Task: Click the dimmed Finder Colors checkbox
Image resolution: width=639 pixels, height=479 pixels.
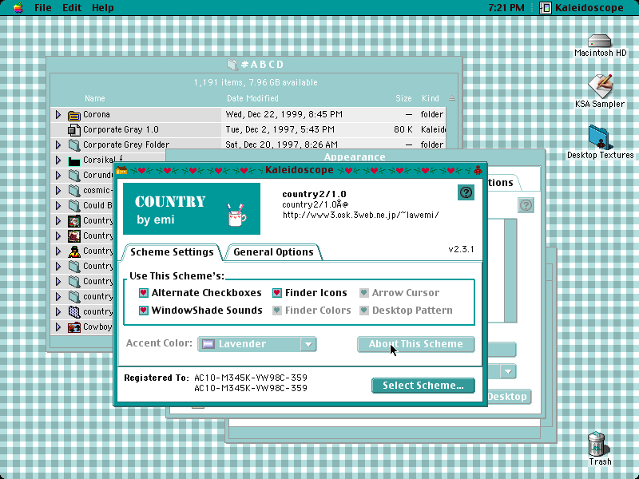Action: click(277, 311)
